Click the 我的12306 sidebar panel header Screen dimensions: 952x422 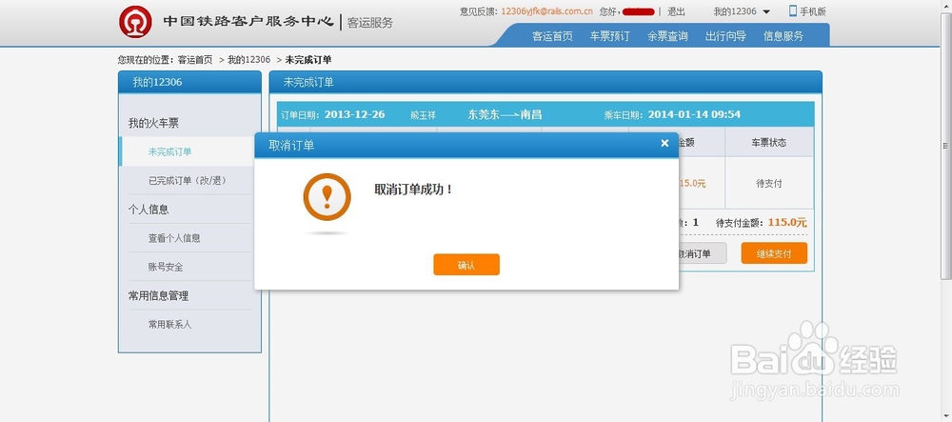[x=189, y=82]
